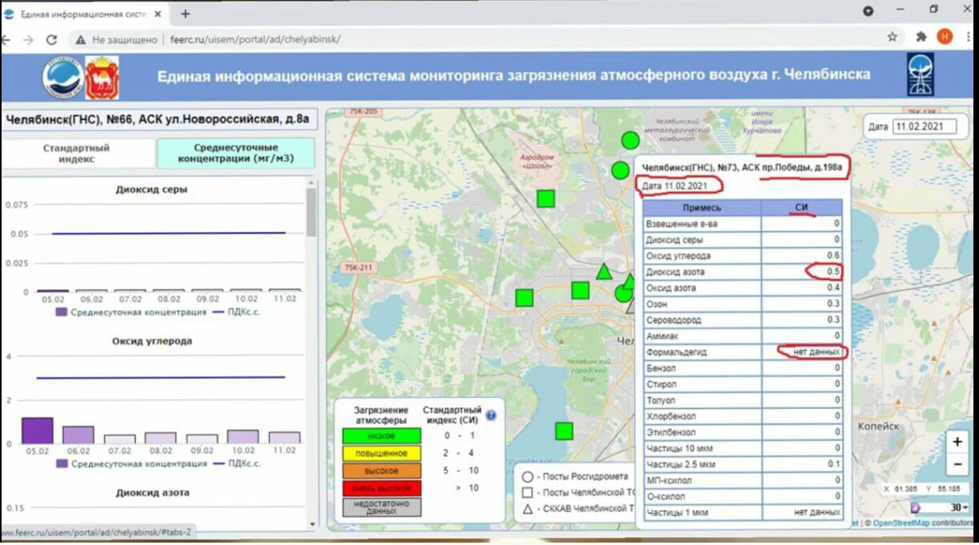Click the 'Примесь' column header in the popup
The width and height of the screenshot is (979, 545).
702,207
